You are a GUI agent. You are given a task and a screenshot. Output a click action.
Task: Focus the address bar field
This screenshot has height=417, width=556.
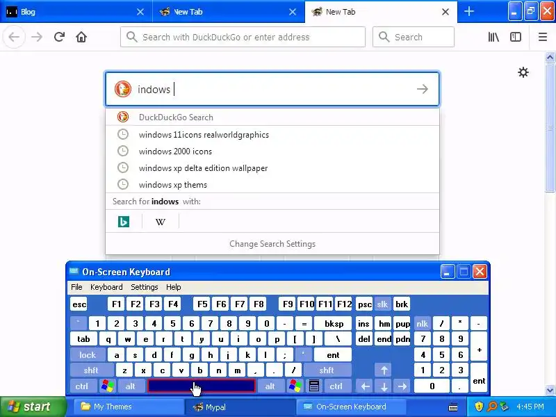point(243,37)
